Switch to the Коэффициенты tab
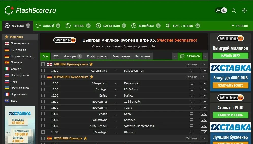The image size is (253, 144). [97, 56]
